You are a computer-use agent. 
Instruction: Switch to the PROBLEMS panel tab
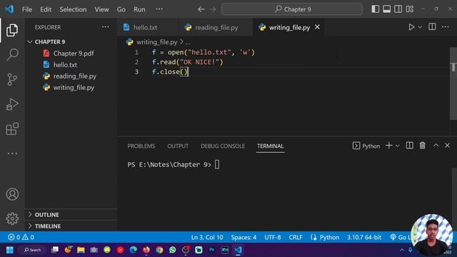(x=141, y=146)
